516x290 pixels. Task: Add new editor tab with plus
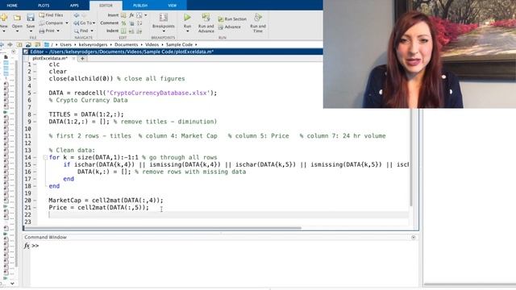coord(82,59)
